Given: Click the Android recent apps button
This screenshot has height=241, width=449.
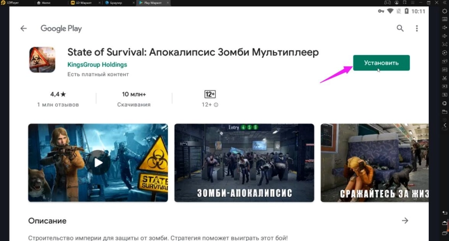Looking at the screenshot, I should tap(444, 234).
